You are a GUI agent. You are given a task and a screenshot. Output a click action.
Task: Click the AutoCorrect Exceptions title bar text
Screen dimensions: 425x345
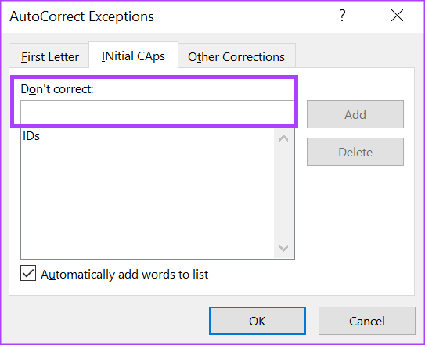click(82, 16)
